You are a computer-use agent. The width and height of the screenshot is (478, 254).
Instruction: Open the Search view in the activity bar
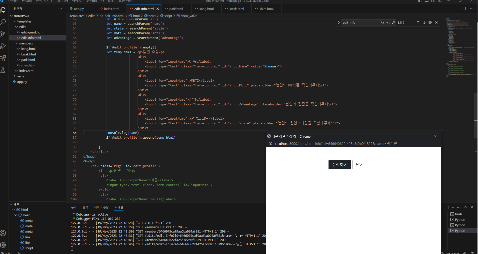3,22
